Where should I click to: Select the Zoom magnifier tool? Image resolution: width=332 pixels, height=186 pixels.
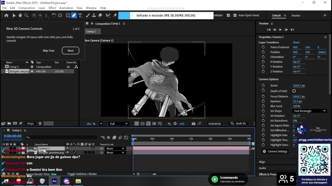pyautogui.click(x=26, y=16)
